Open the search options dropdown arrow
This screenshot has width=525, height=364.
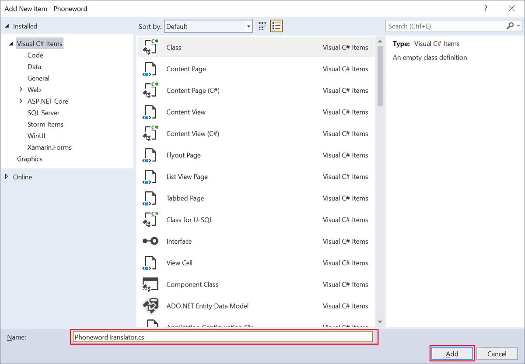pyautogui.click(x=518, y=26)
